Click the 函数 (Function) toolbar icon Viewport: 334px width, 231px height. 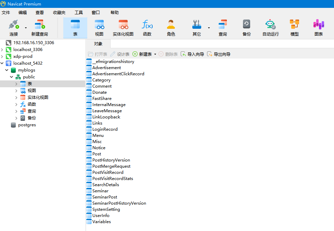pos(147,27)
